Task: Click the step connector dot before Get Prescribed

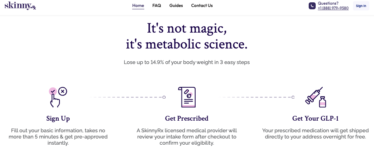Action: click(164, 97)
